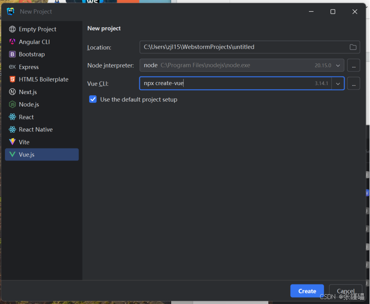Open Vue CLI browse ellipsis button
The image size is (370, 304).
click(x=354, y=83)
